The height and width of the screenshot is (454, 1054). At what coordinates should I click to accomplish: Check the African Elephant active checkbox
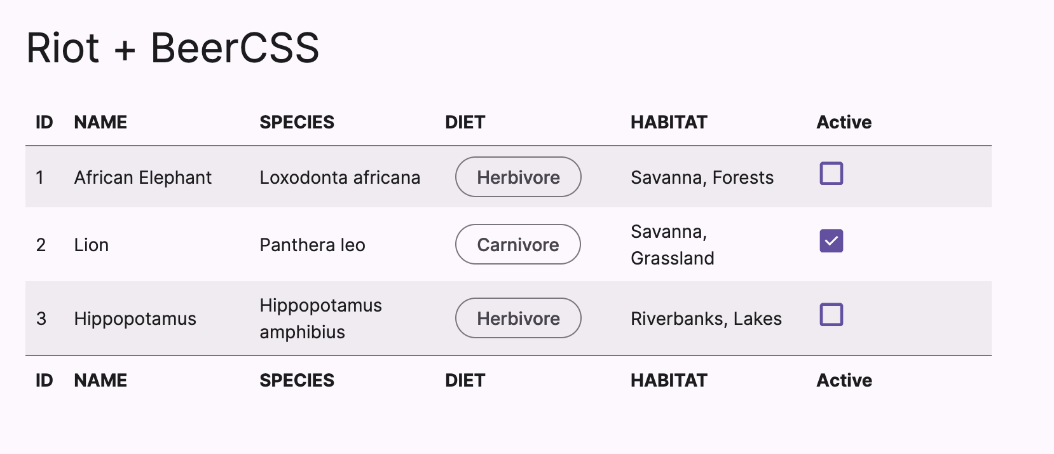pyautogui.click(x=831, y=173)
